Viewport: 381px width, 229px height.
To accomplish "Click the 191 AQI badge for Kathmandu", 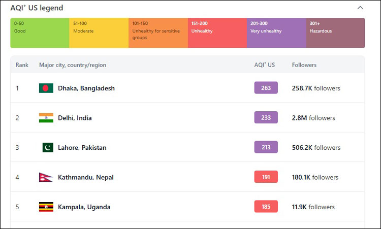I will (x=266, y=177).
